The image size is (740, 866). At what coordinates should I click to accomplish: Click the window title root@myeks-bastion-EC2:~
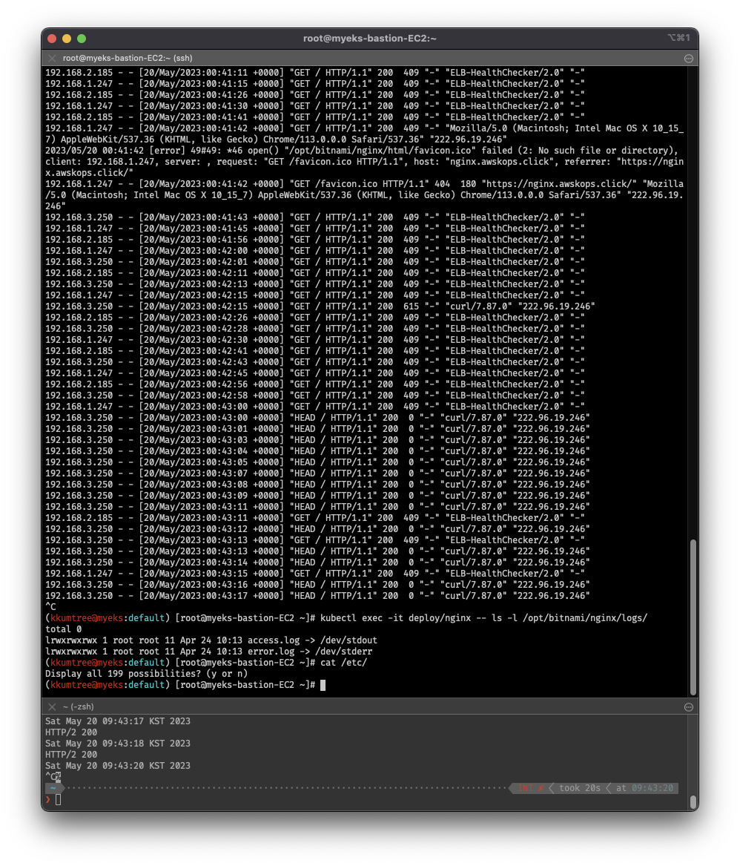coord(370,38)
